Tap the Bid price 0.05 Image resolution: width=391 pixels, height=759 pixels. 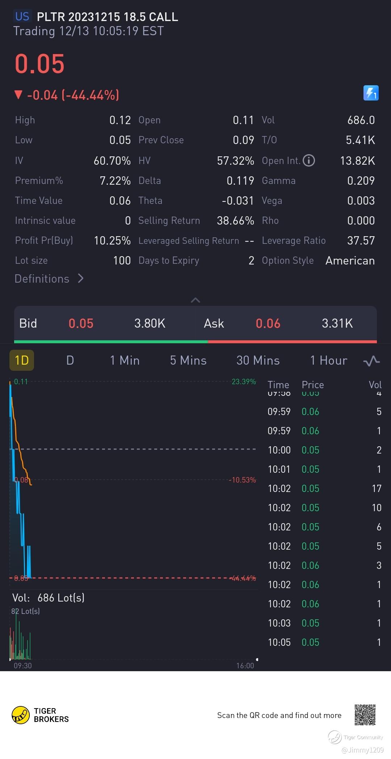click(81, 323)
